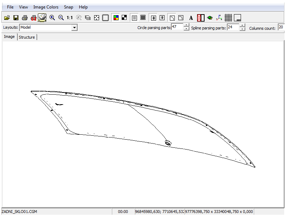Open the View menu
This screenshot has width=287, height=219.
pyautogui.click(x=23, y=7)
